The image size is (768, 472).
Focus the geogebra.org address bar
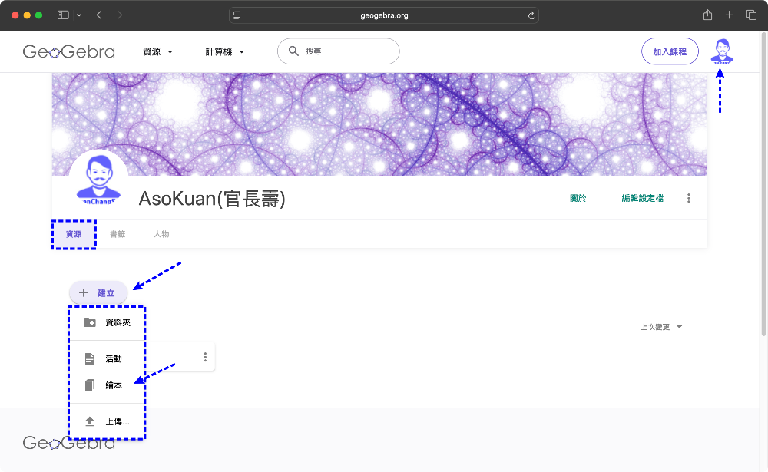coord(384,15)
